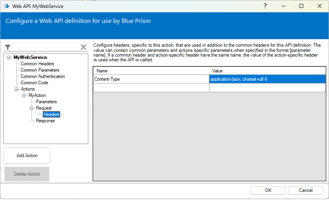Viewport: 329px width, 203px height.
Task: Select the Common Code node
Action: pyautogui.click(x=34, y=83)
